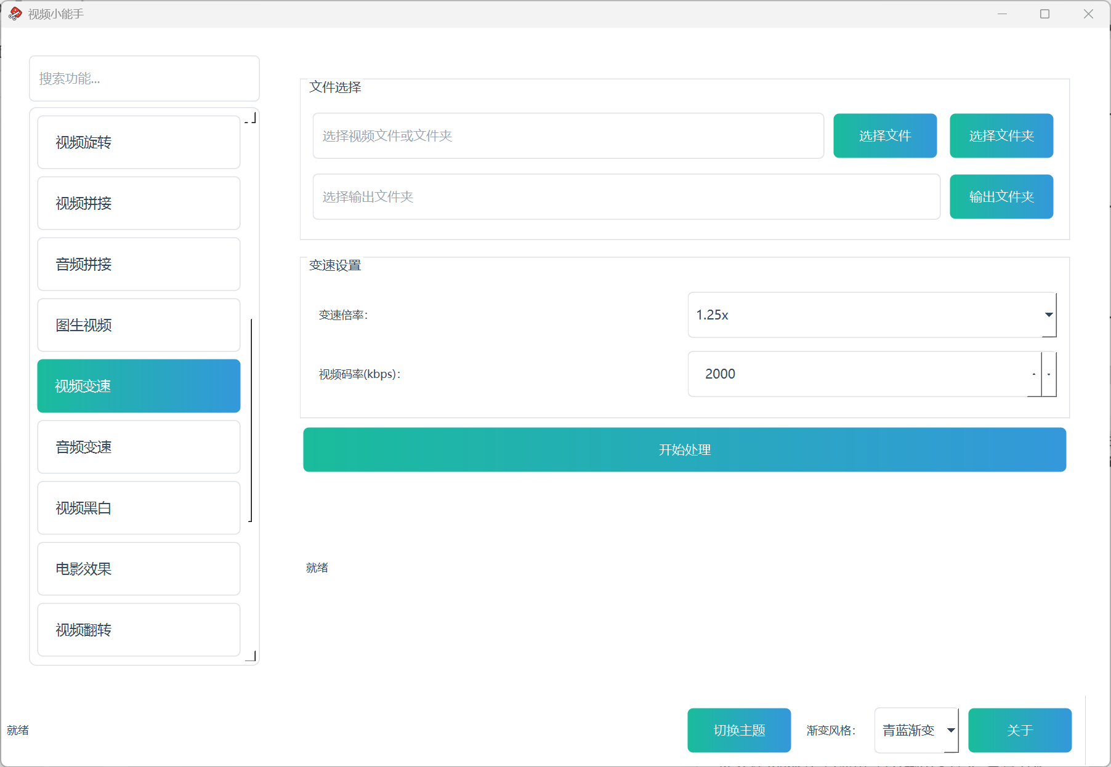
Task: Click the 选择输出文件夹 path field
Action: [x=626, y=196]
